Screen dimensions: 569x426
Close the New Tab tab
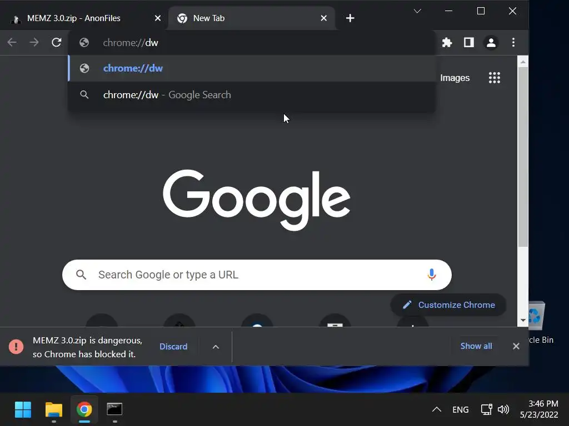[324, 18]
